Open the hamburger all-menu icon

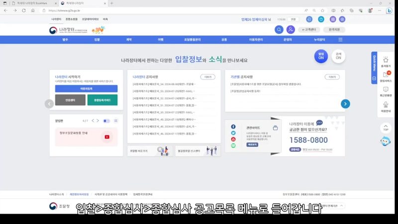[x=340, y=40]
